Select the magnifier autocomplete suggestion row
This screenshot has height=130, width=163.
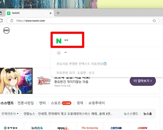coord(107,53)
